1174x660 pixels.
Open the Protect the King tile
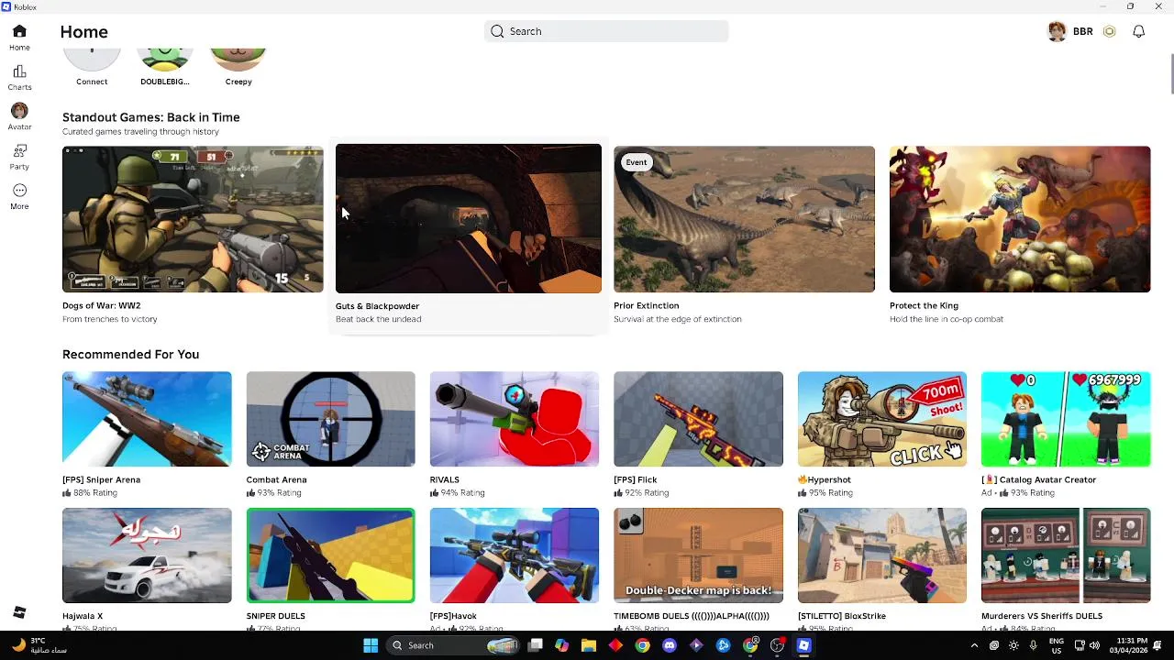tap(1020, 219)
